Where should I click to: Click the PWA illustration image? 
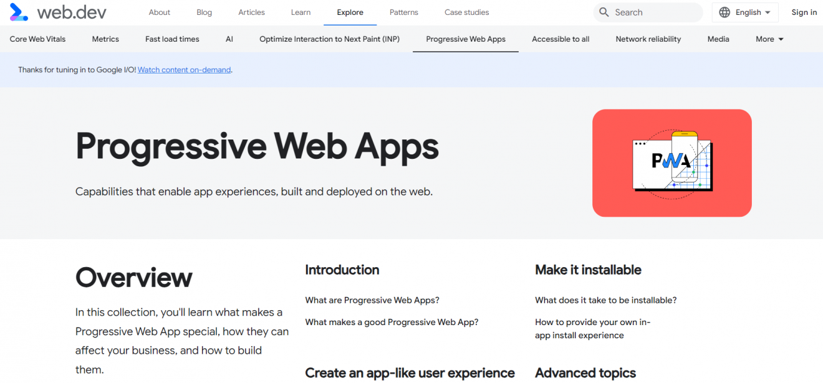[x=671, y=163]
